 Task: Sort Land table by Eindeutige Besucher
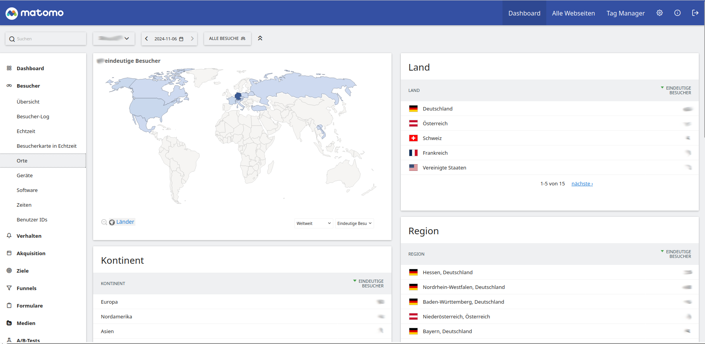pyautogui.click(x=676, y=90)
